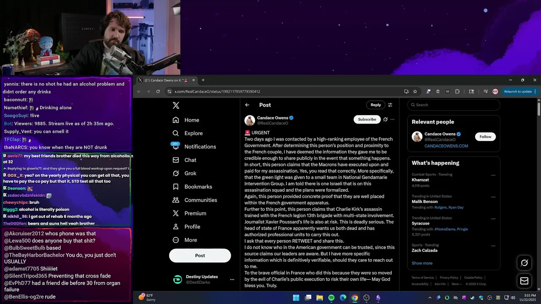Open Task View on the taskbar
Image resolution: width=541 pixels, height=304 pixels.
[x=308, y=298]
